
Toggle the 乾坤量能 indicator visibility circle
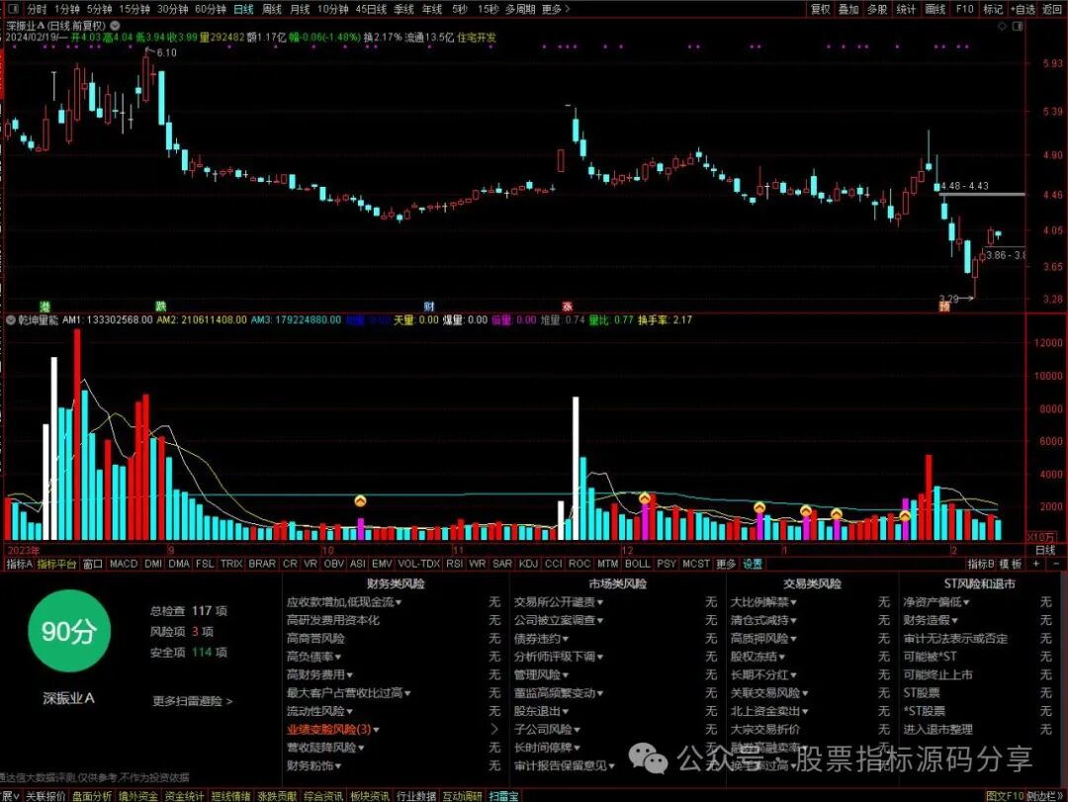10,319
